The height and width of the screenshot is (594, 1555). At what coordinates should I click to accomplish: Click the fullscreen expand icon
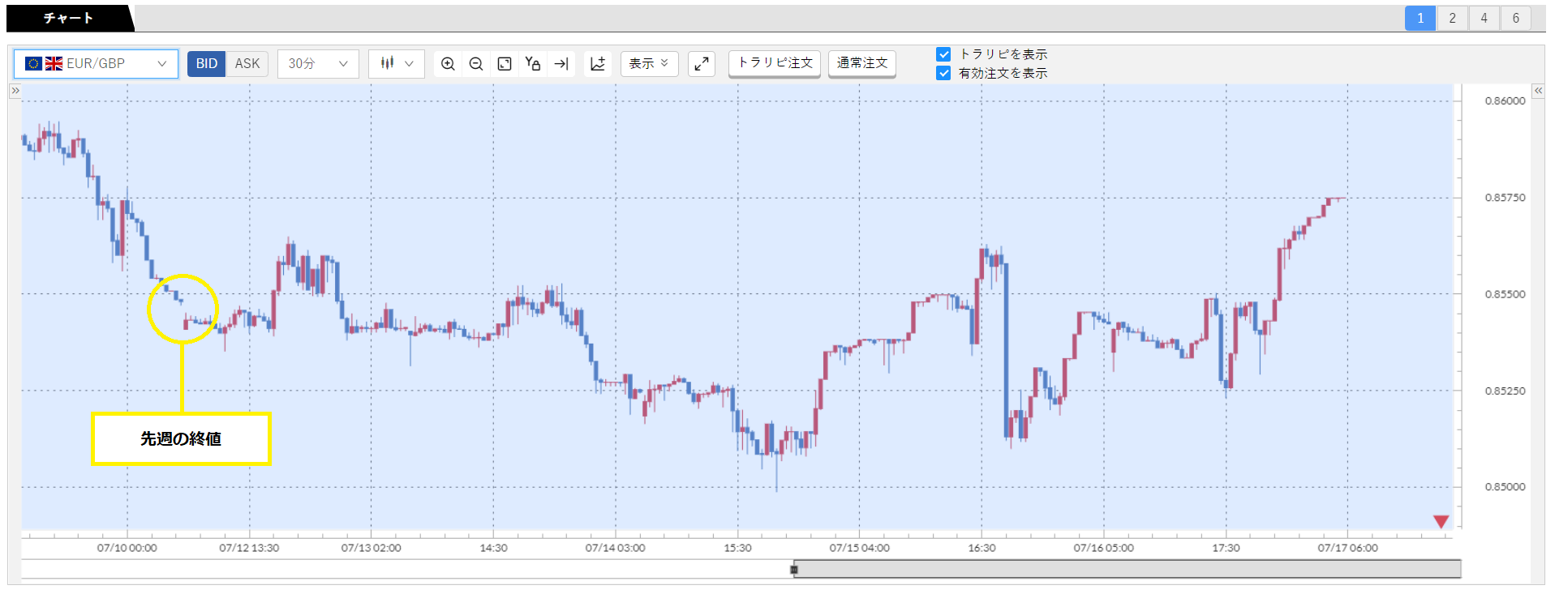click(702, 63)
